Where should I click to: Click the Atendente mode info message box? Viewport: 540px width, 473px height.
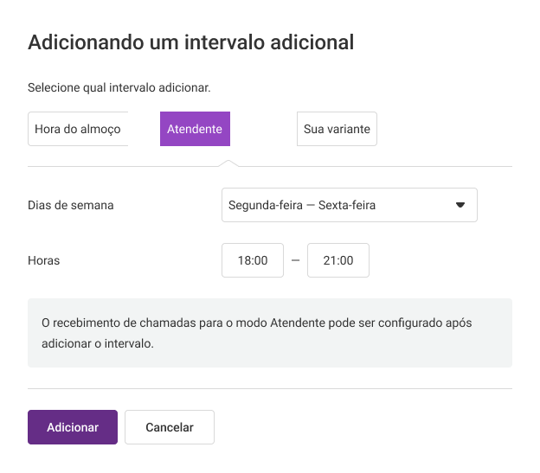[270, 333]
